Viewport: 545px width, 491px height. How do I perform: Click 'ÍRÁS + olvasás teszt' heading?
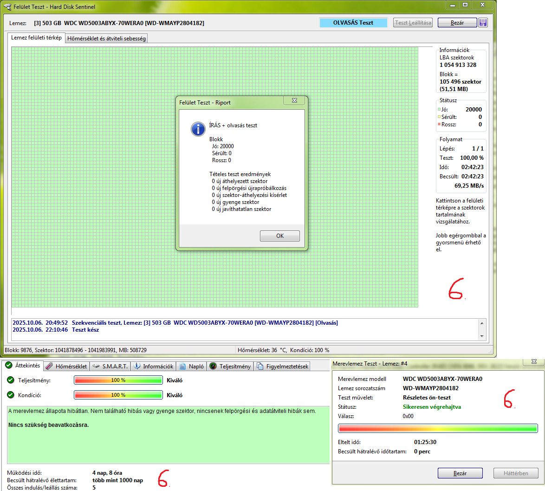tap(233, 125)
